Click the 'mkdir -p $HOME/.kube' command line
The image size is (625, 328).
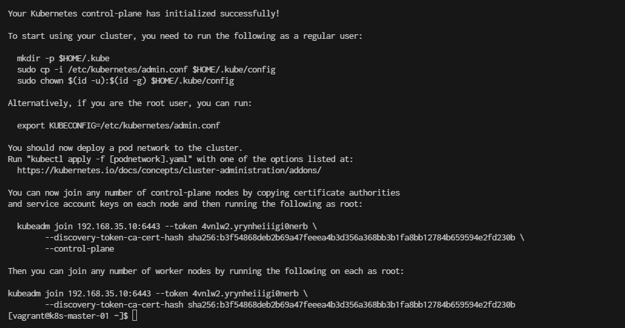tap(63, 58)
